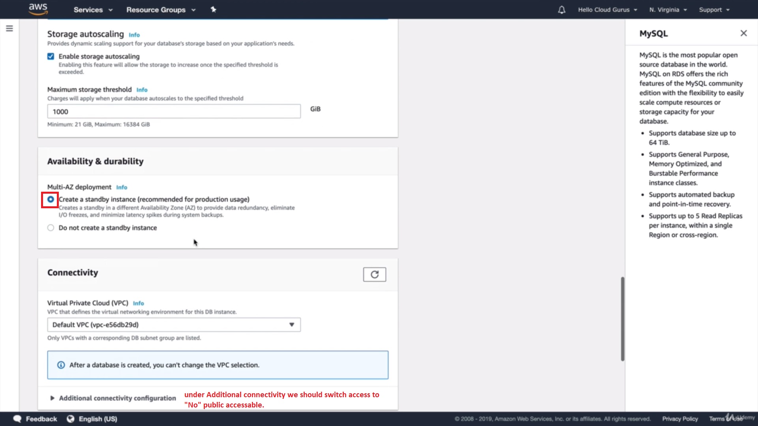Click the page vertical scrollbar thumb
The image size is (758, 426).
(623, 319)
